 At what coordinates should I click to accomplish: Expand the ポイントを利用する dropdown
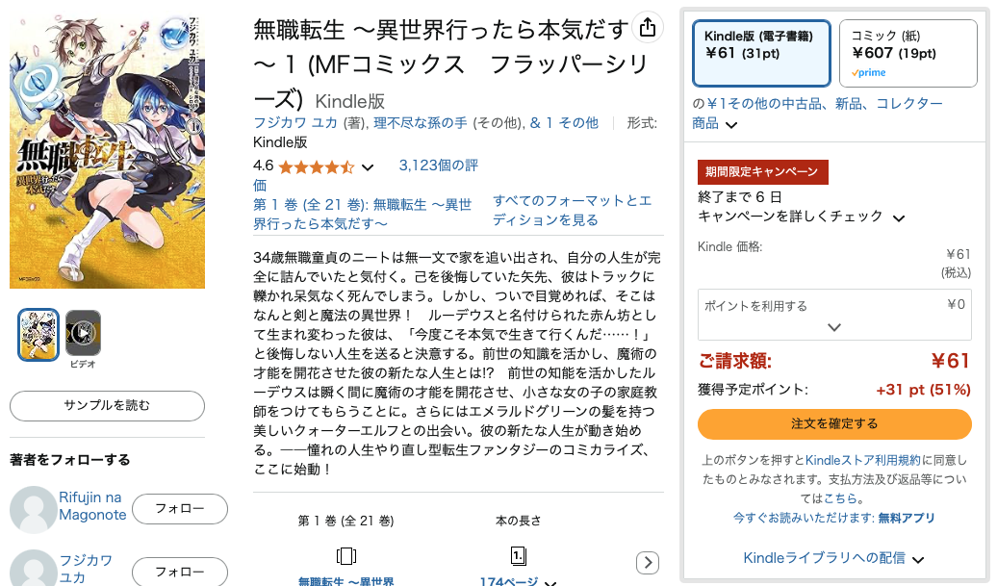834,316
